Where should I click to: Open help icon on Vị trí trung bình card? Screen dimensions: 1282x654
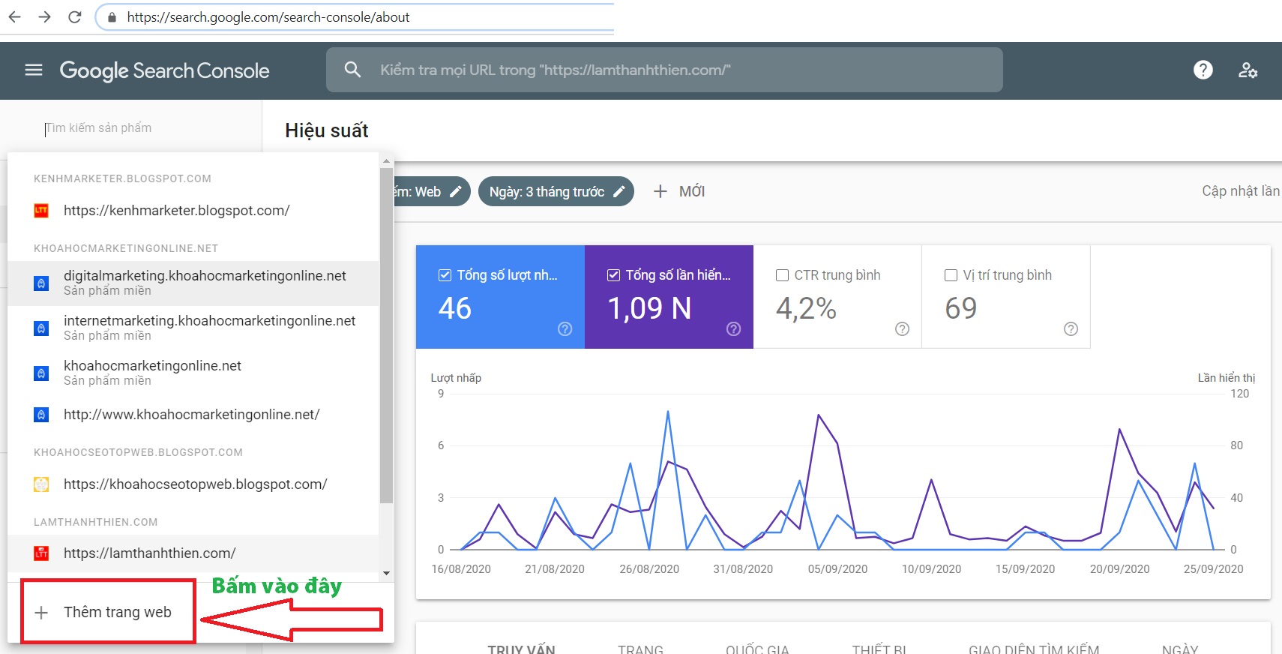(1071, 328)
